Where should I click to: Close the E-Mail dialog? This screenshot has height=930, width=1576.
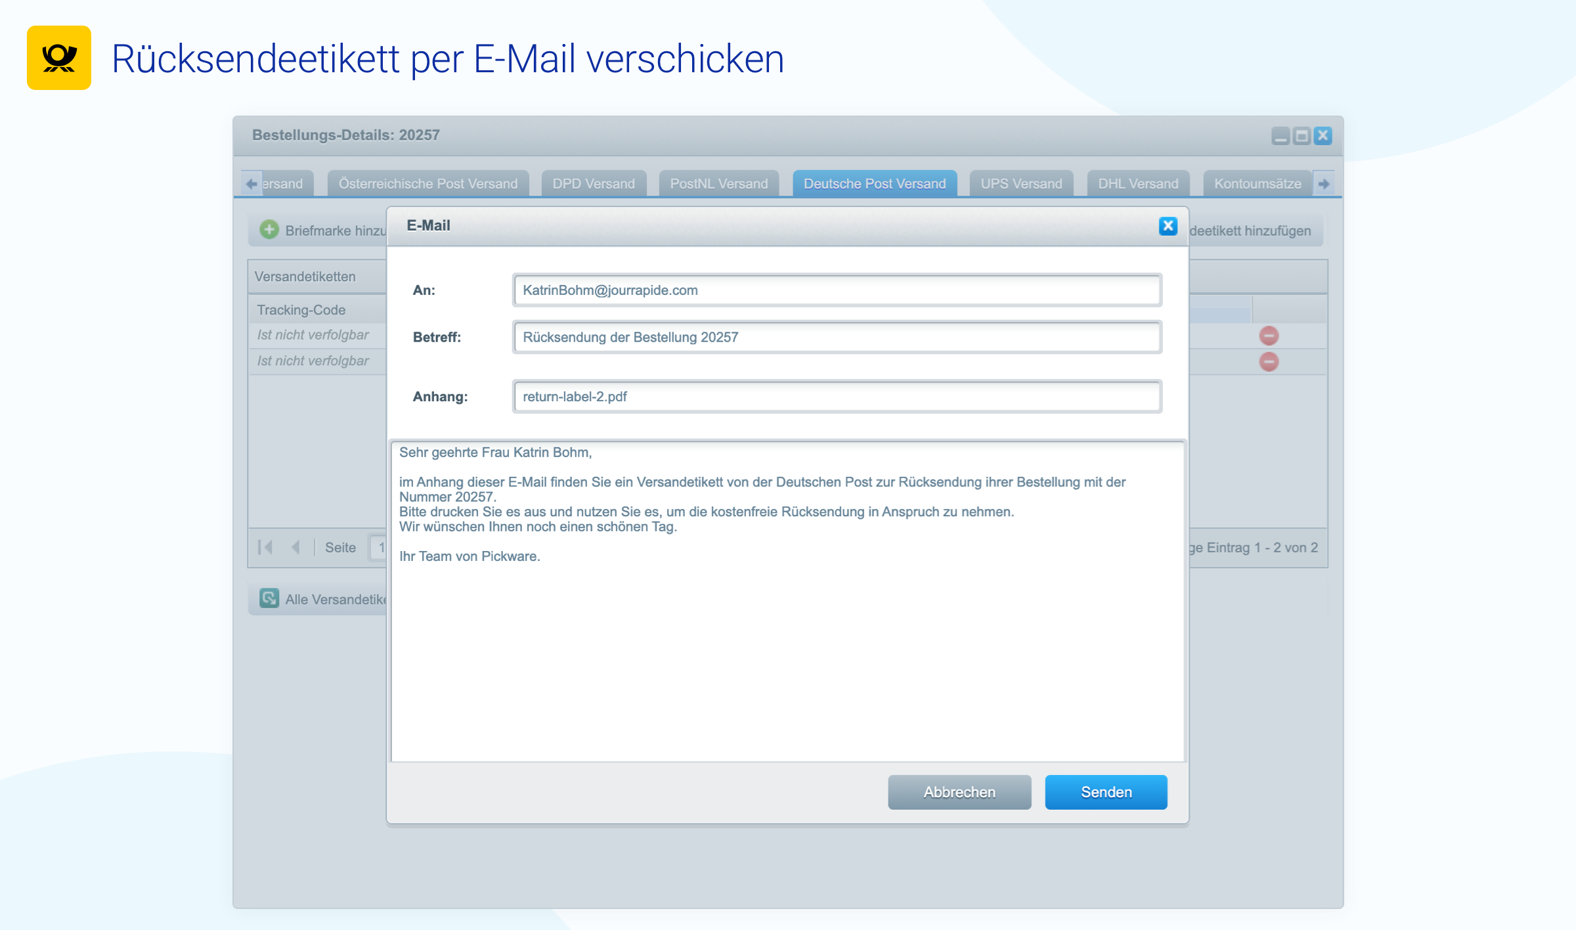[1168, 226]
